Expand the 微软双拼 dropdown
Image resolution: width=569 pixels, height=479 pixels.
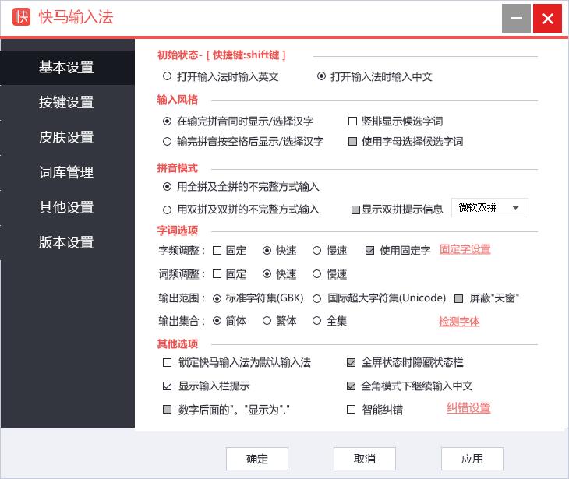[x=489, y=208]
